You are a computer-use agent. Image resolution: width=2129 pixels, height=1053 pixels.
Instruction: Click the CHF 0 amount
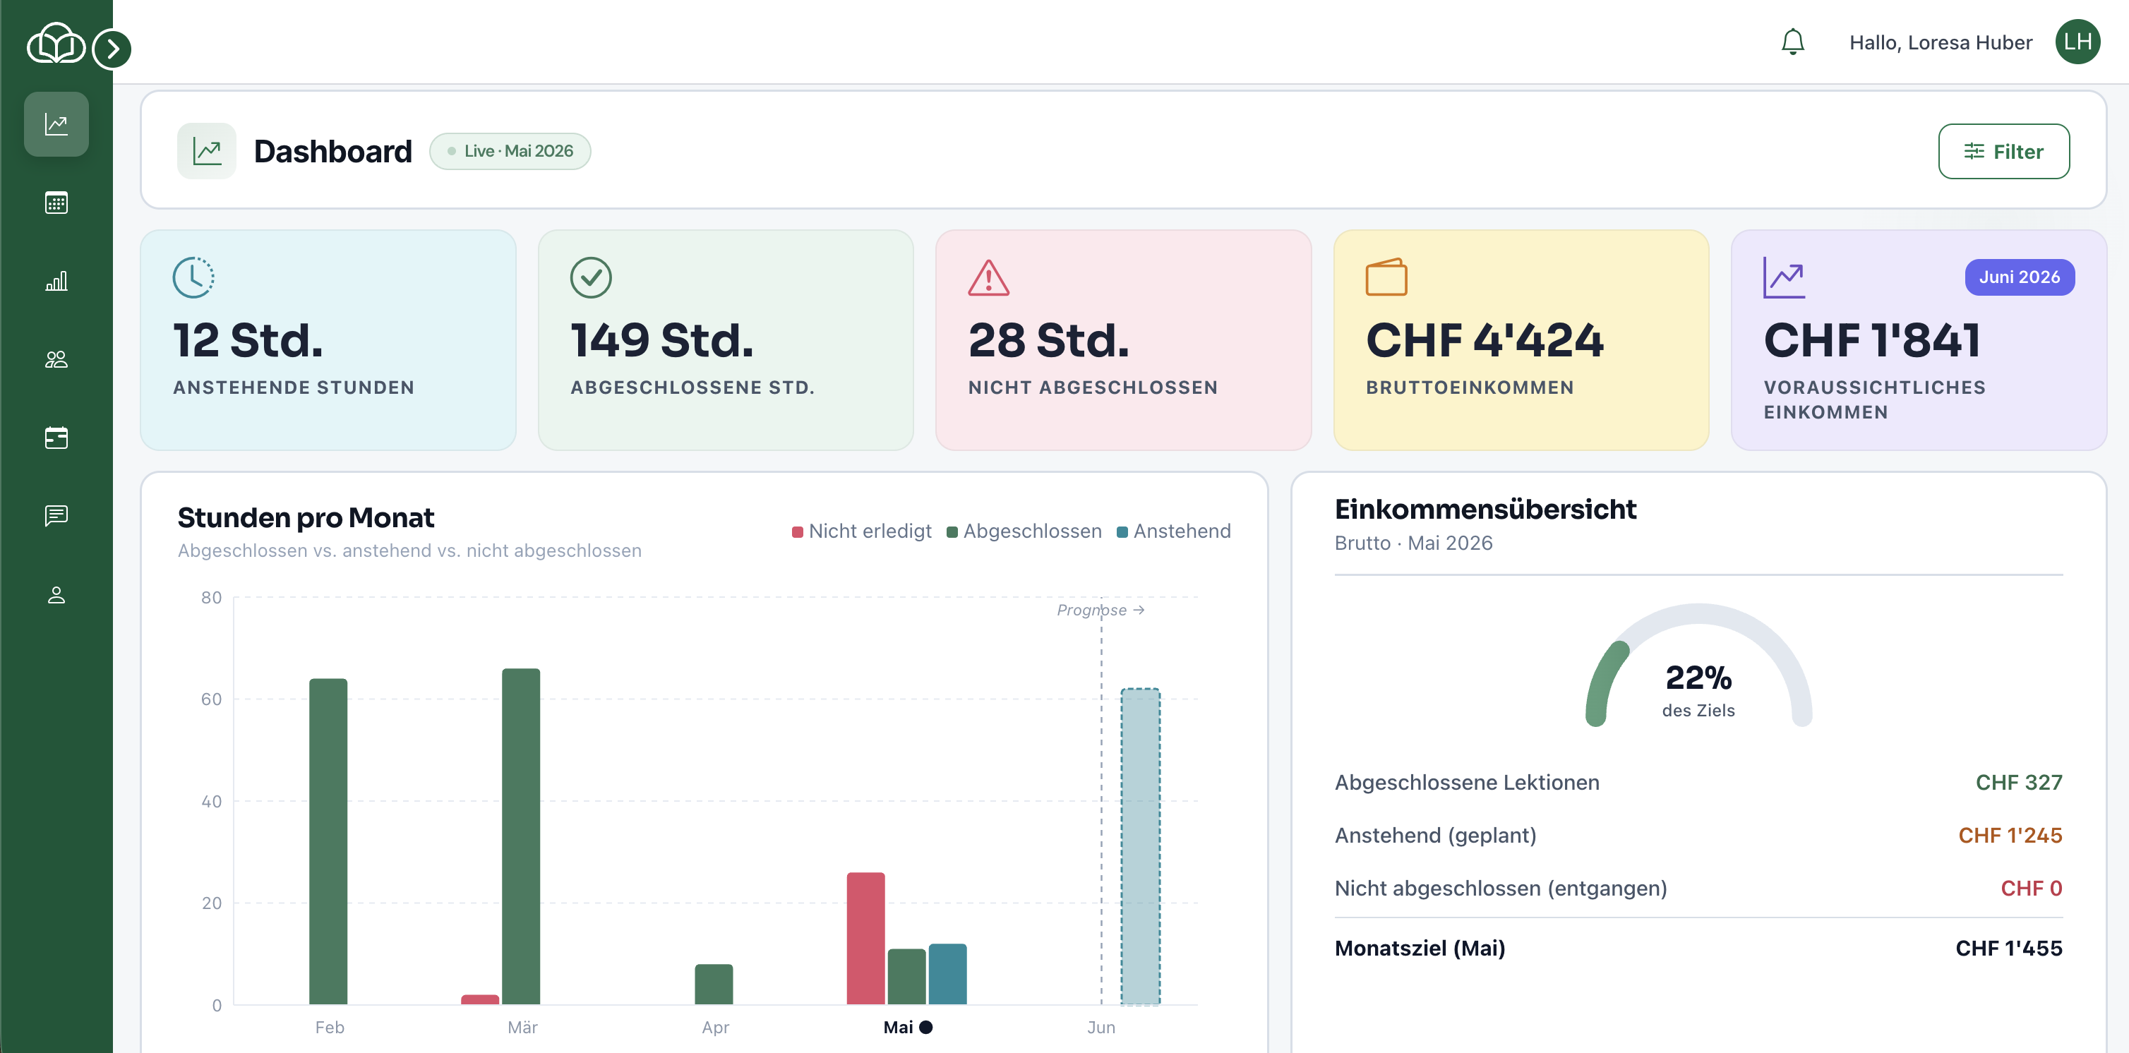pos(2031,889)
